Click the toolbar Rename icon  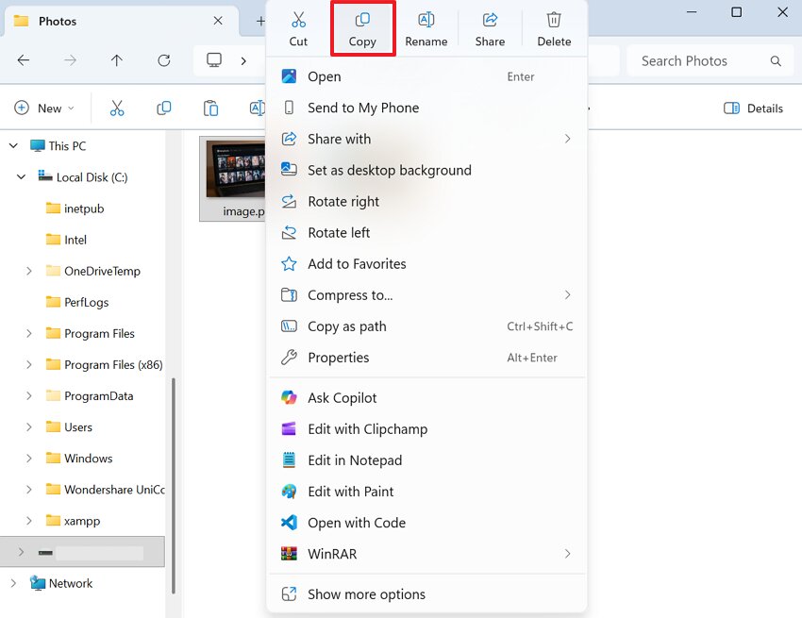coord(258,108)
